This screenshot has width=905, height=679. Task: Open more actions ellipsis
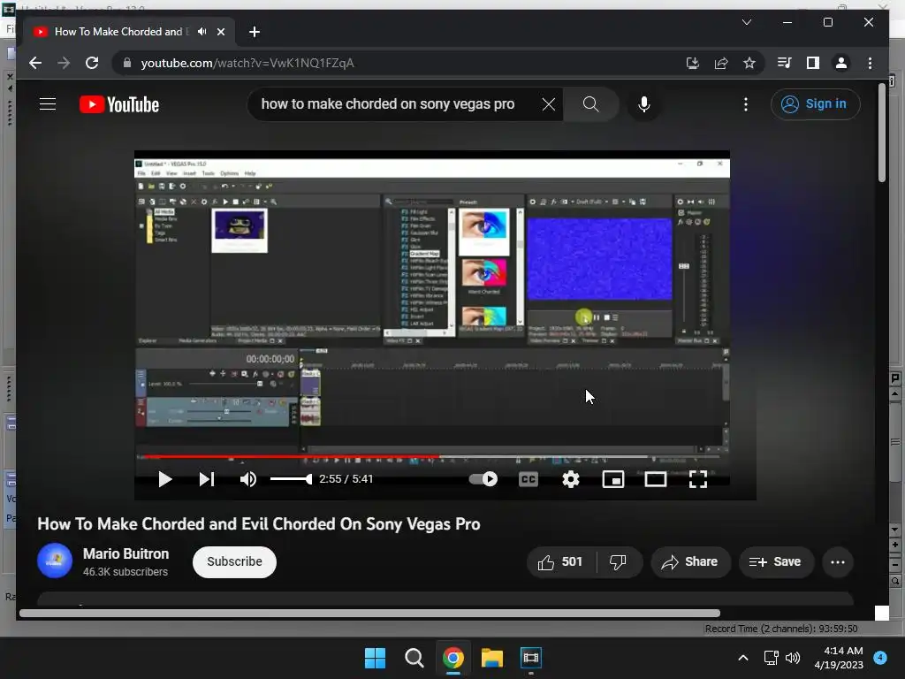point(838,561)
